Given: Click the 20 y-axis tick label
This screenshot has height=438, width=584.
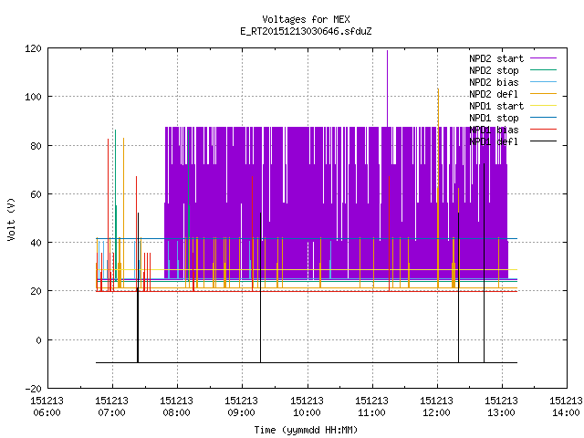Looking at the screenshot, I should tap(36, 291).
